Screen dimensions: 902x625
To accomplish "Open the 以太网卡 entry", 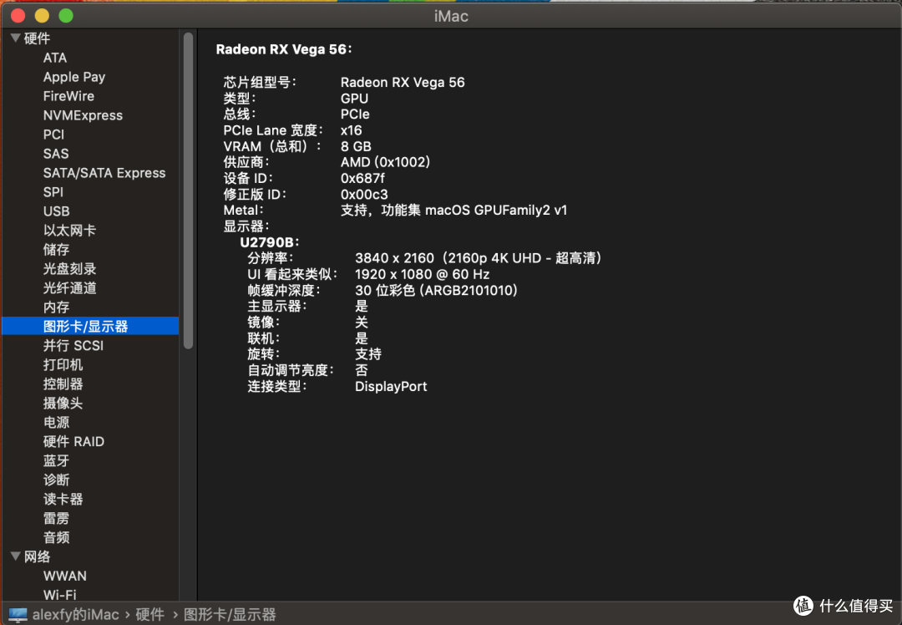I will tap(69, 231).
